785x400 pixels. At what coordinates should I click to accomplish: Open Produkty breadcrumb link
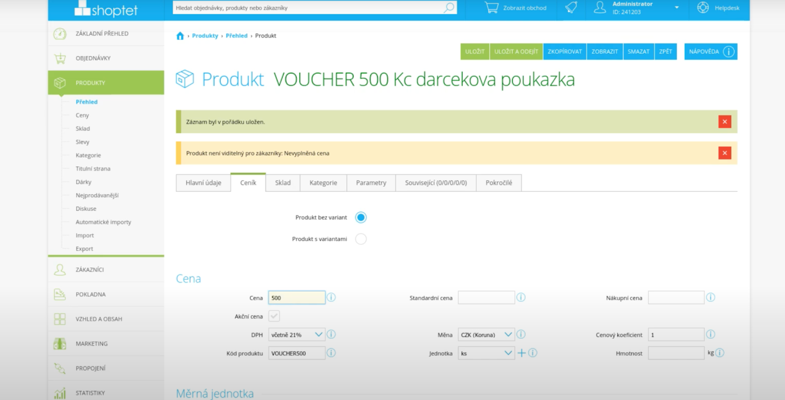click(x=205, y=36)
